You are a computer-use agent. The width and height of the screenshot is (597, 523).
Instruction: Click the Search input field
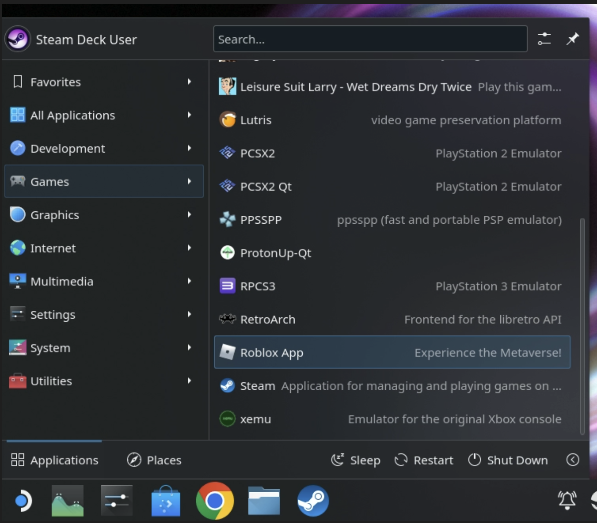point(370,39)
